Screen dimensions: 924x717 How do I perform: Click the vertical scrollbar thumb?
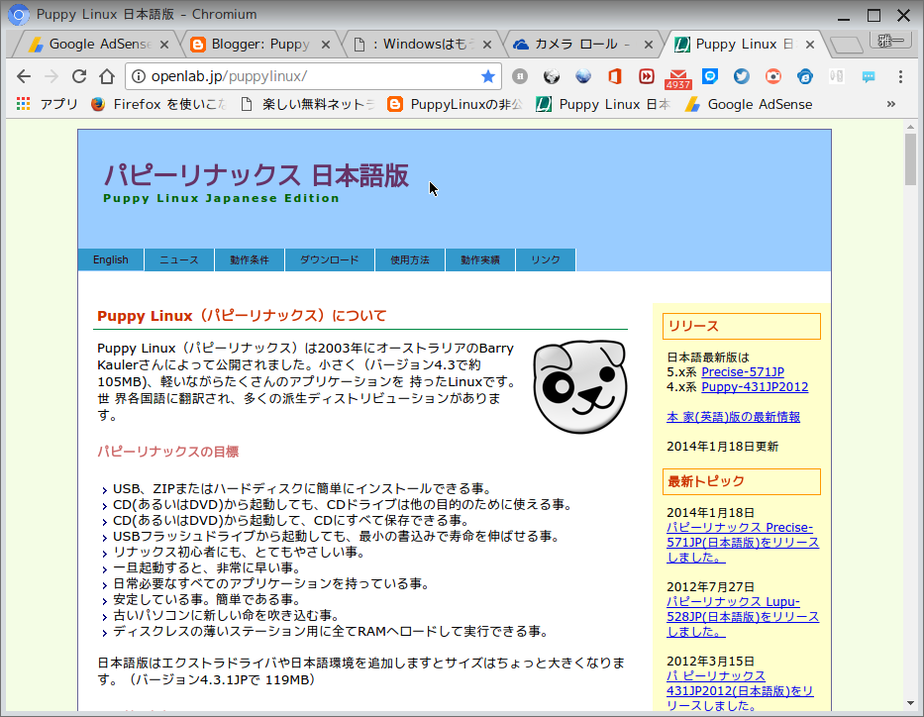(x=910, y=159)
